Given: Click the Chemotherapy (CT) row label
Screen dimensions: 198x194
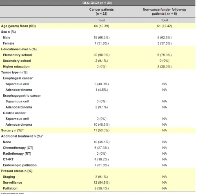Looking at the screenshot, I should point(18,148).
